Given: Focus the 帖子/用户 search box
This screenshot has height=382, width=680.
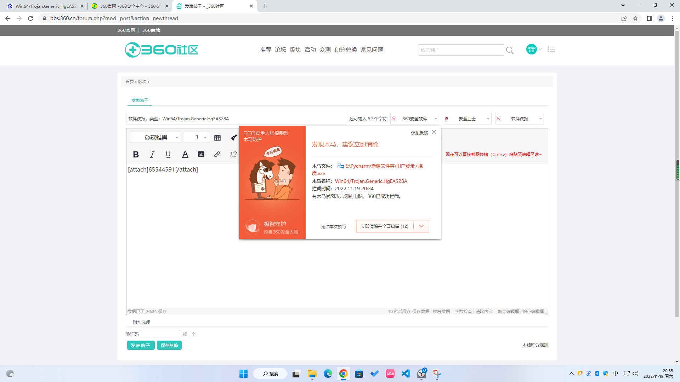Looking at the screenshot, I should [461, 50].
